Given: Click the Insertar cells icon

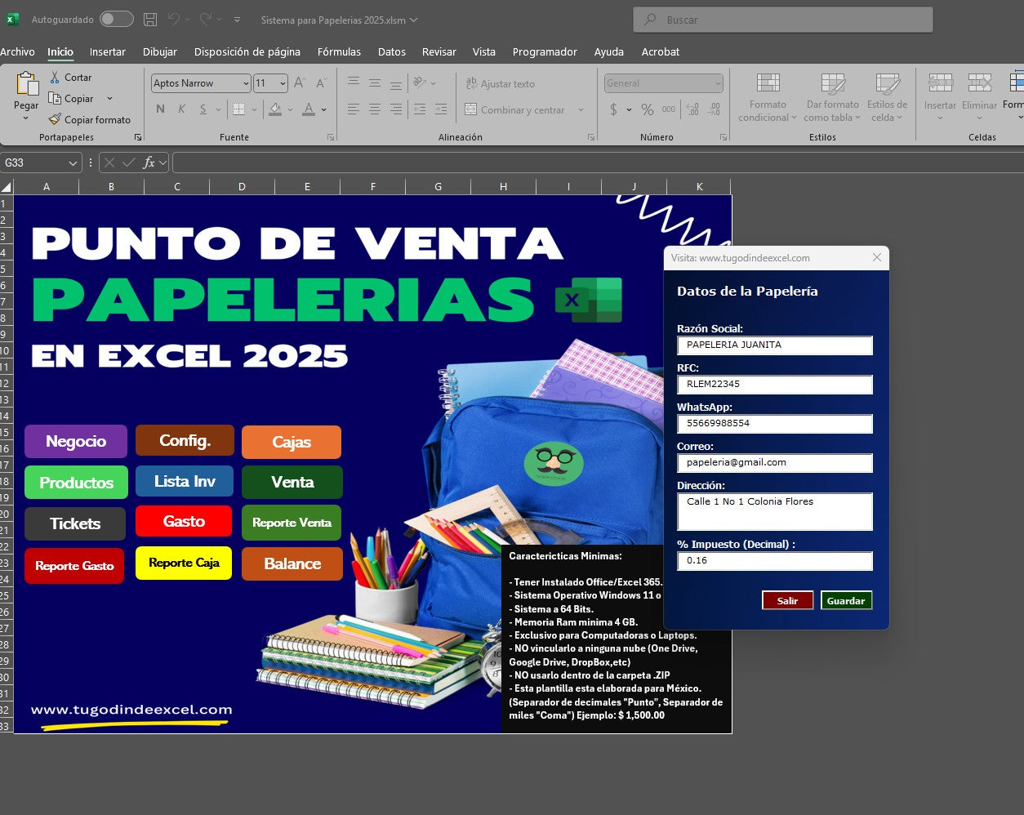Looking at the screenshot, I should coord(941,82).
